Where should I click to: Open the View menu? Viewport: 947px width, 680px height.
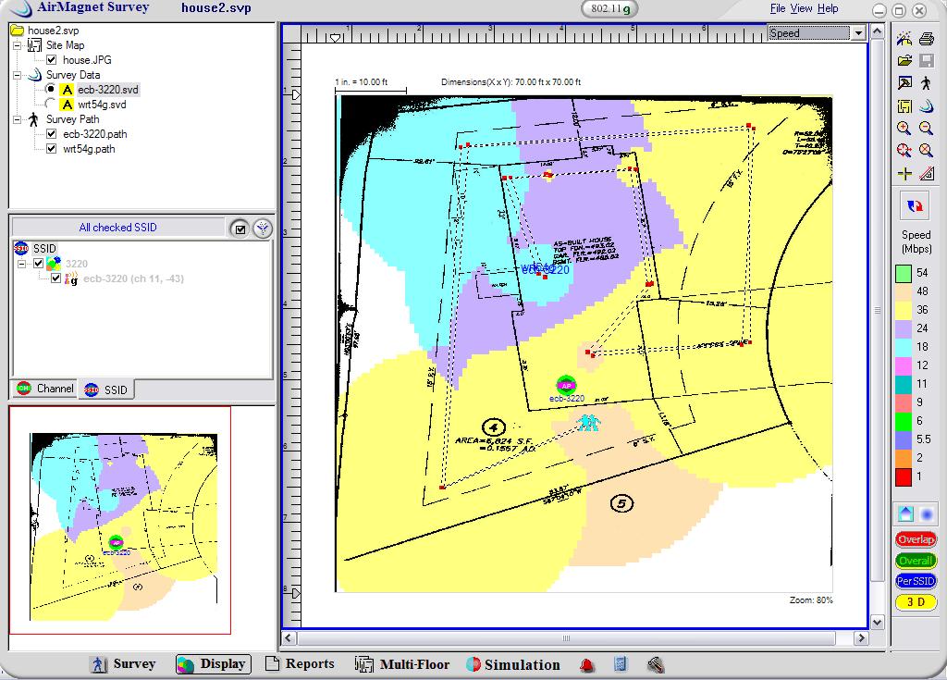point(802,8)
